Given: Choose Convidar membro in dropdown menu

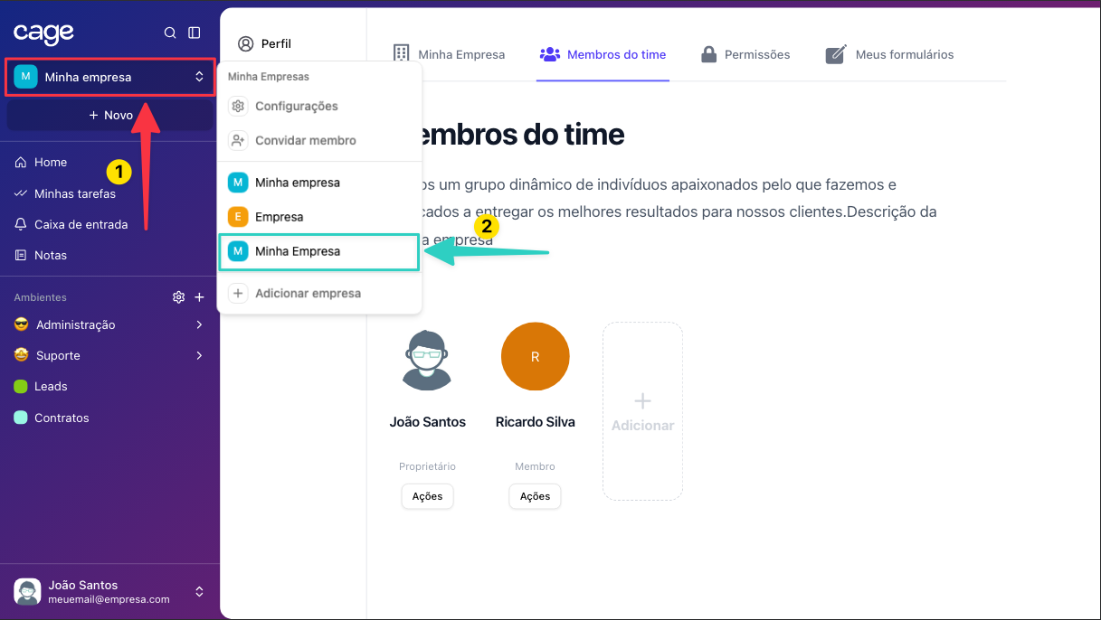Looking at the screenshot, I should [x=305, y=140].
